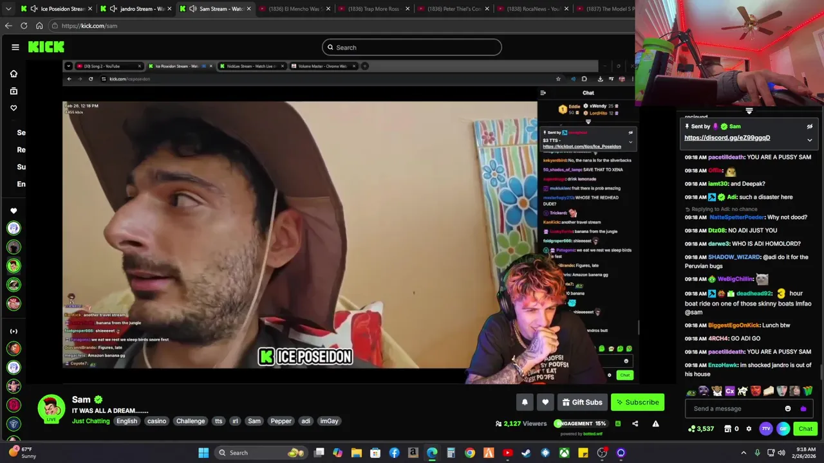Show hidden system tray icons
Viewport: 824px width, 463px height.
744,453
